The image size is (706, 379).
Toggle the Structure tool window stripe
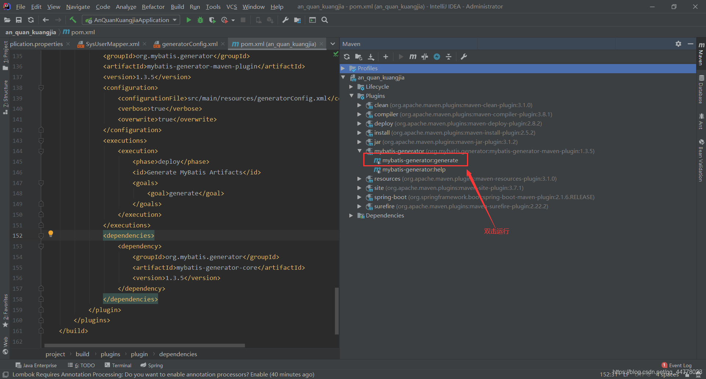click(5, 97)
